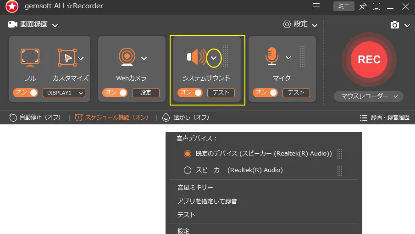The width and height of the screenshot is (415, 234).
Task: Click the 音声デバイス： heading text
Action: click(x=197, y=138)
